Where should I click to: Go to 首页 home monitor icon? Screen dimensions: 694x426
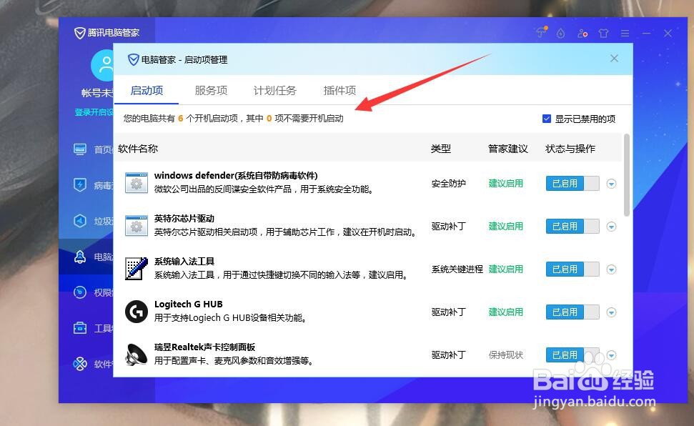(x=80, y=149)
